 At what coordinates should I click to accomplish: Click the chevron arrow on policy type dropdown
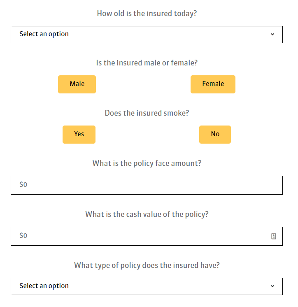point(272,286)
